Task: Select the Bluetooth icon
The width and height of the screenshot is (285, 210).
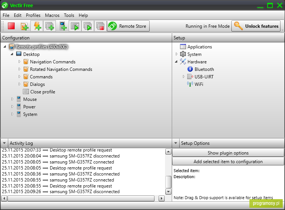Action: (x=190, y=69)
